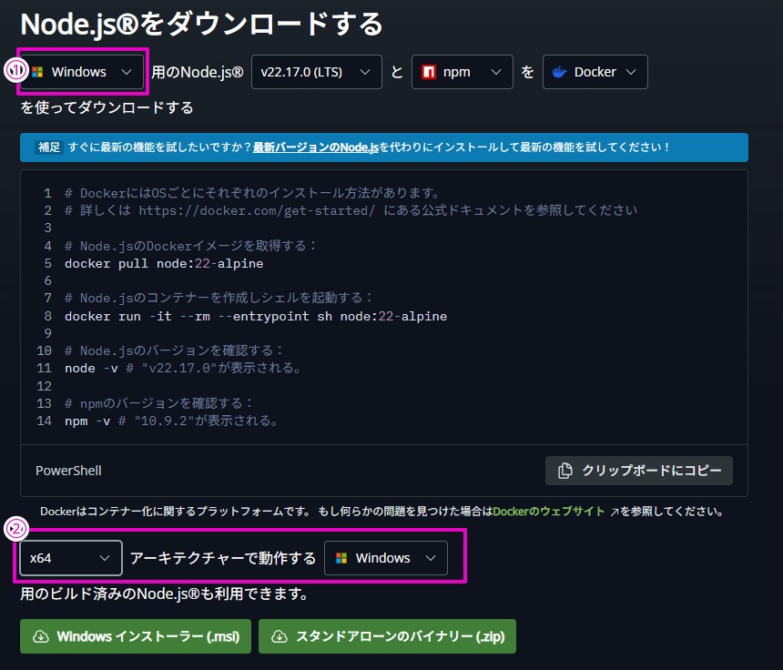Viewport: 783px width, 670px height.
Task: Click the PowerShell label below the code
Action: coord(68,471)
